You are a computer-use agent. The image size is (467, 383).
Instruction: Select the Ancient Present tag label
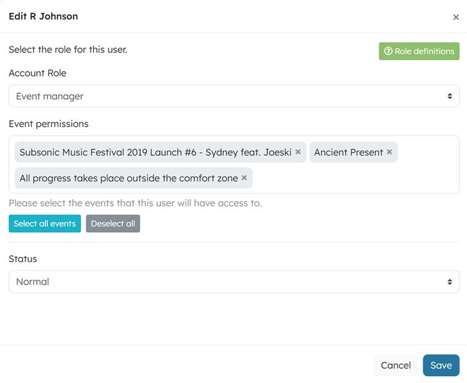(349, 152)
